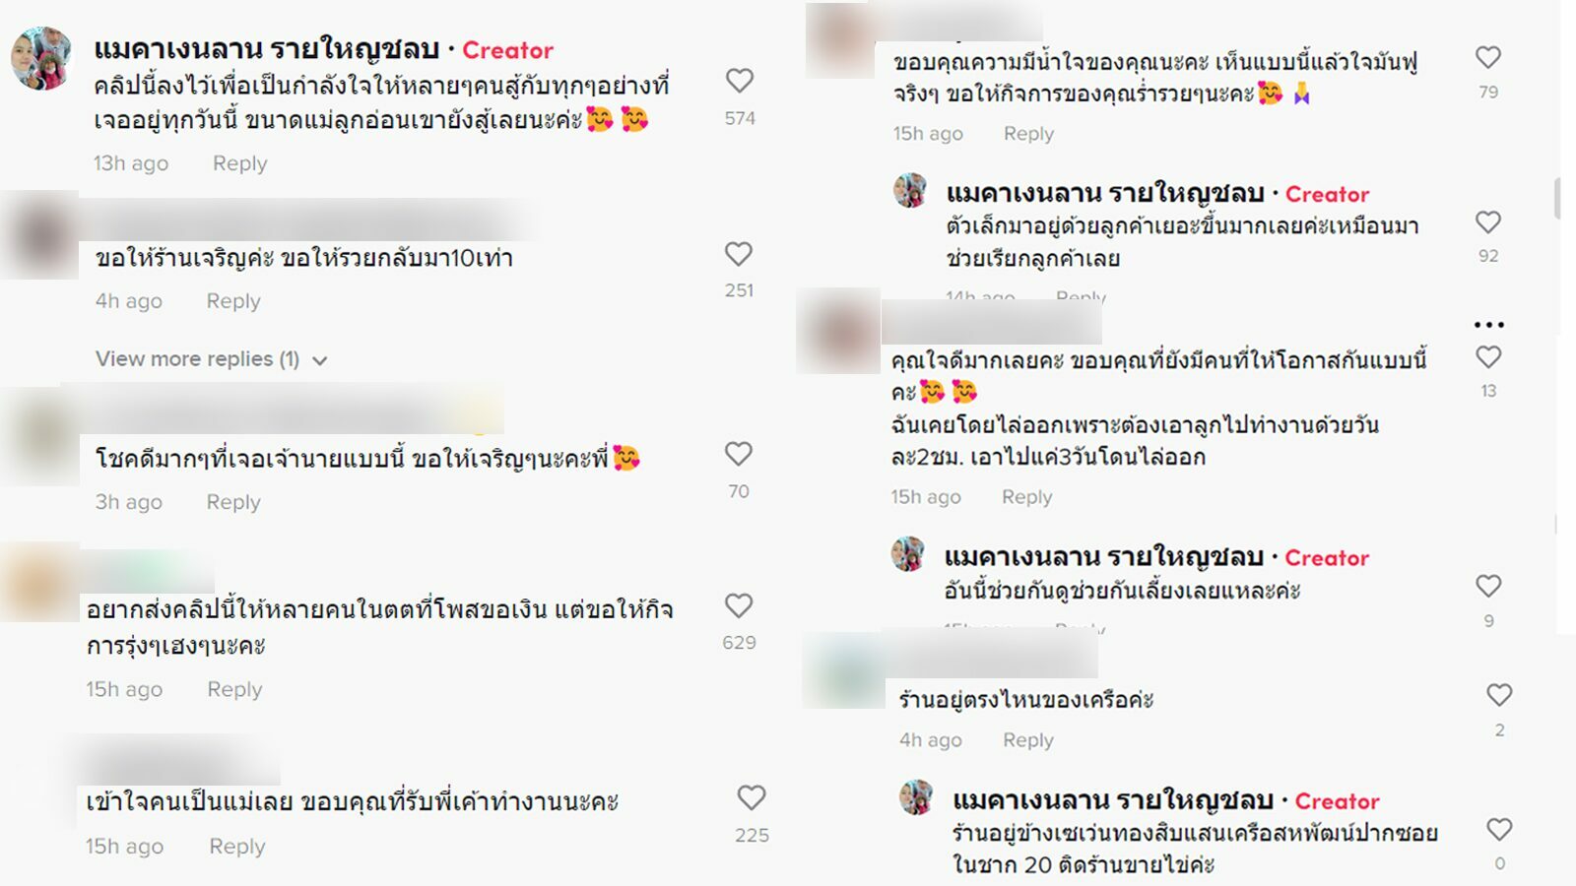This screenshot has height=886, width=1576.
Task: Toggle like on comment with 70 likes
Action: point(739,454)
